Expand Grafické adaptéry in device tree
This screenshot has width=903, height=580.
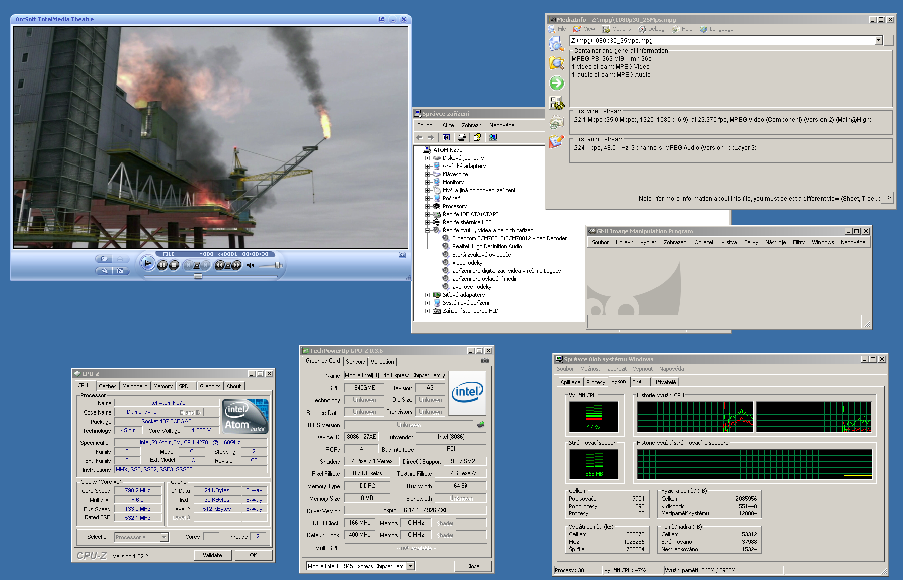pyautogui.click(x=427, y=166)
